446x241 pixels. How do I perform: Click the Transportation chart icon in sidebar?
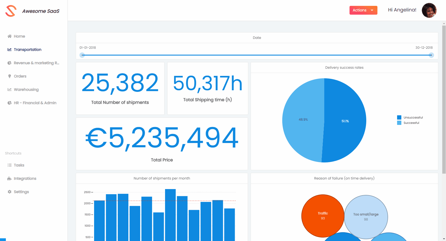click(x=10, y=50)
